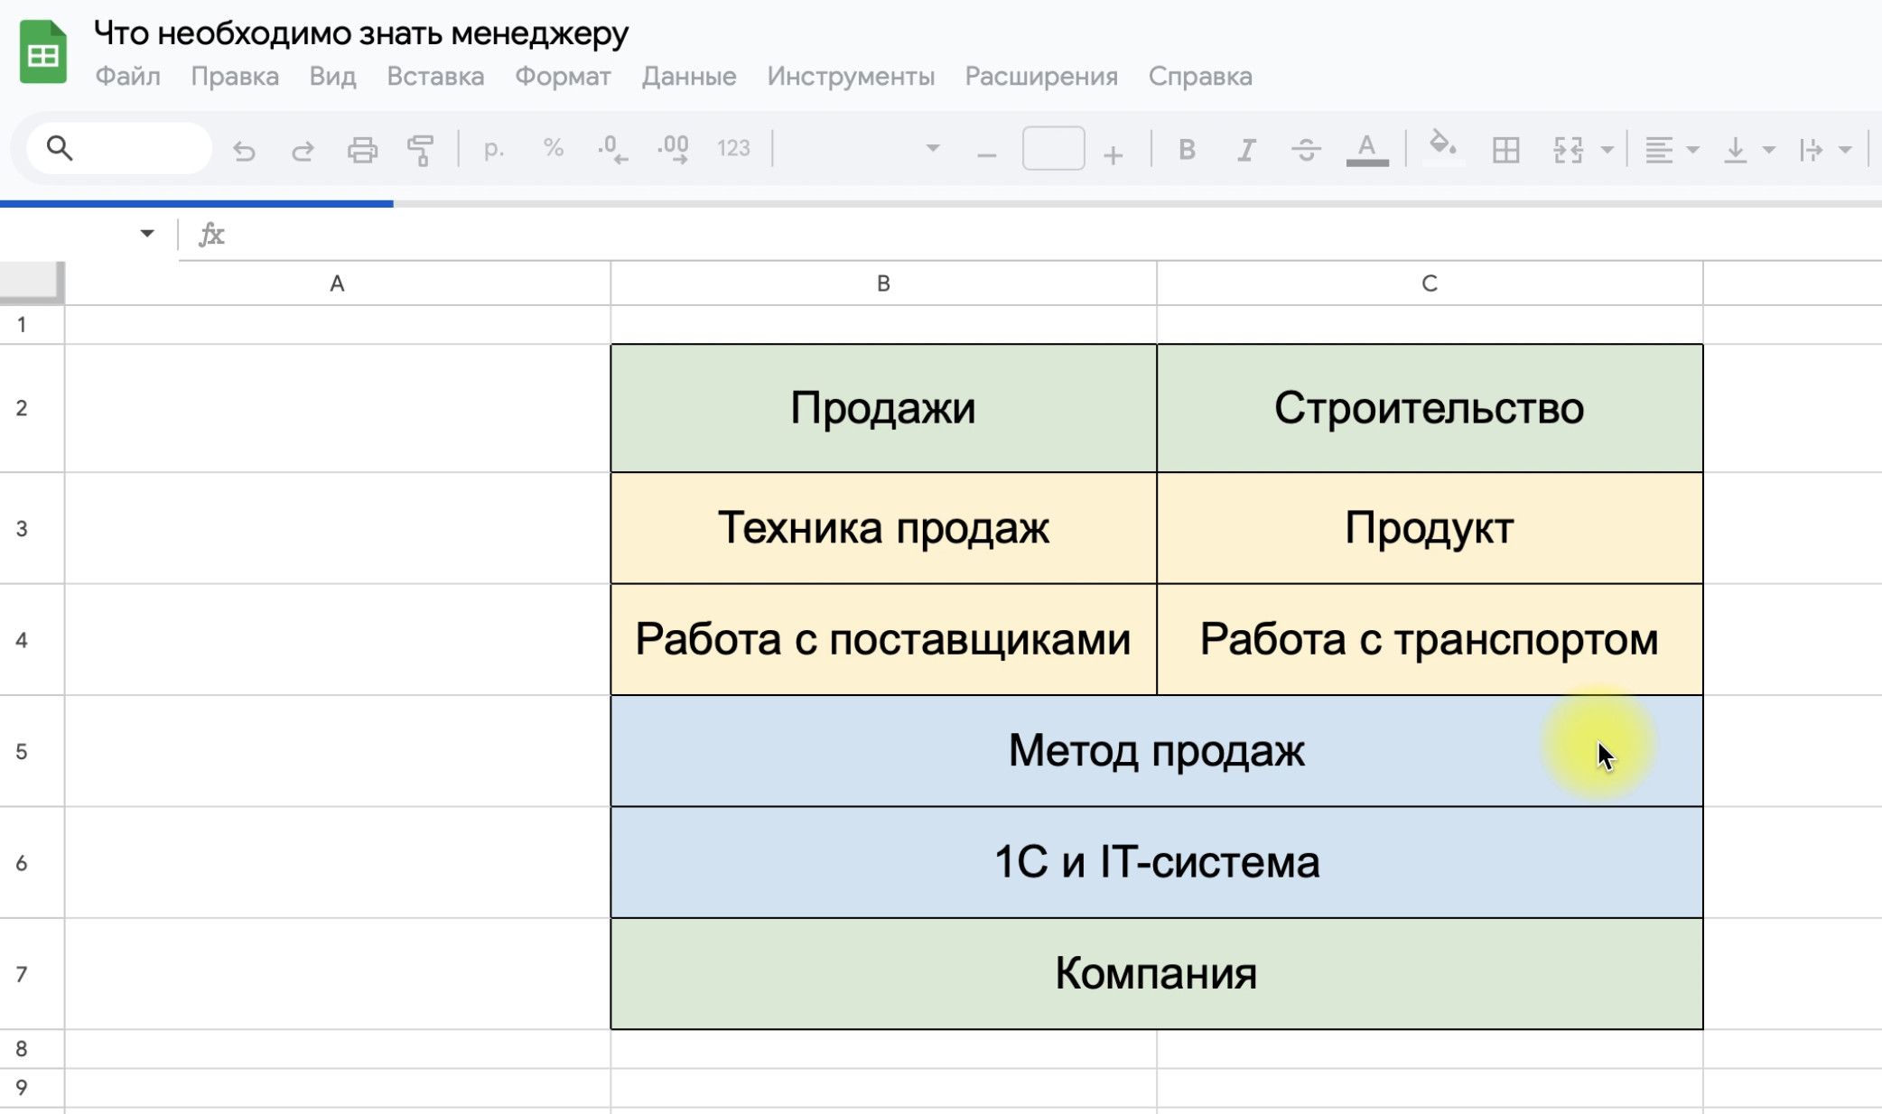Image resolution: width=1882 pixels, height=1114 pixels.
Task: Click the borders grid icon
Action: (x=1505, y=150)
